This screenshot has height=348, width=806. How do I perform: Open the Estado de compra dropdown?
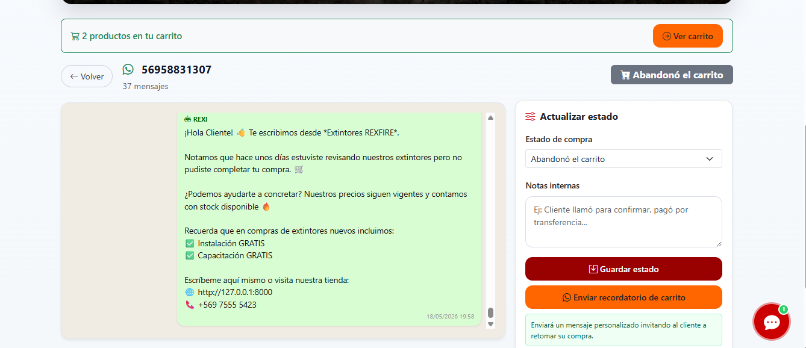click(623, 159)
